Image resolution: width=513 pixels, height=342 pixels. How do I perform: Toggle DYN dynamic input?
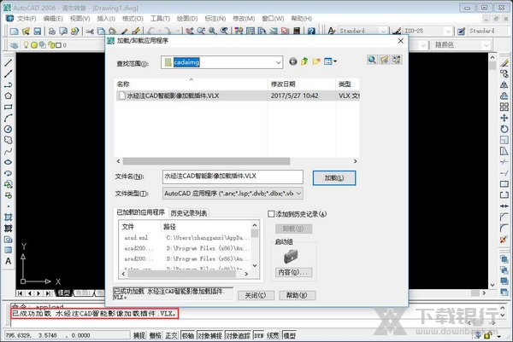pyautogui.click(x=259, y=335)
